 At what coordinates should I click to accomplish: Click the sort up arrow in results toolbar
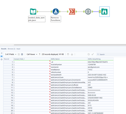tap(68, 54)
